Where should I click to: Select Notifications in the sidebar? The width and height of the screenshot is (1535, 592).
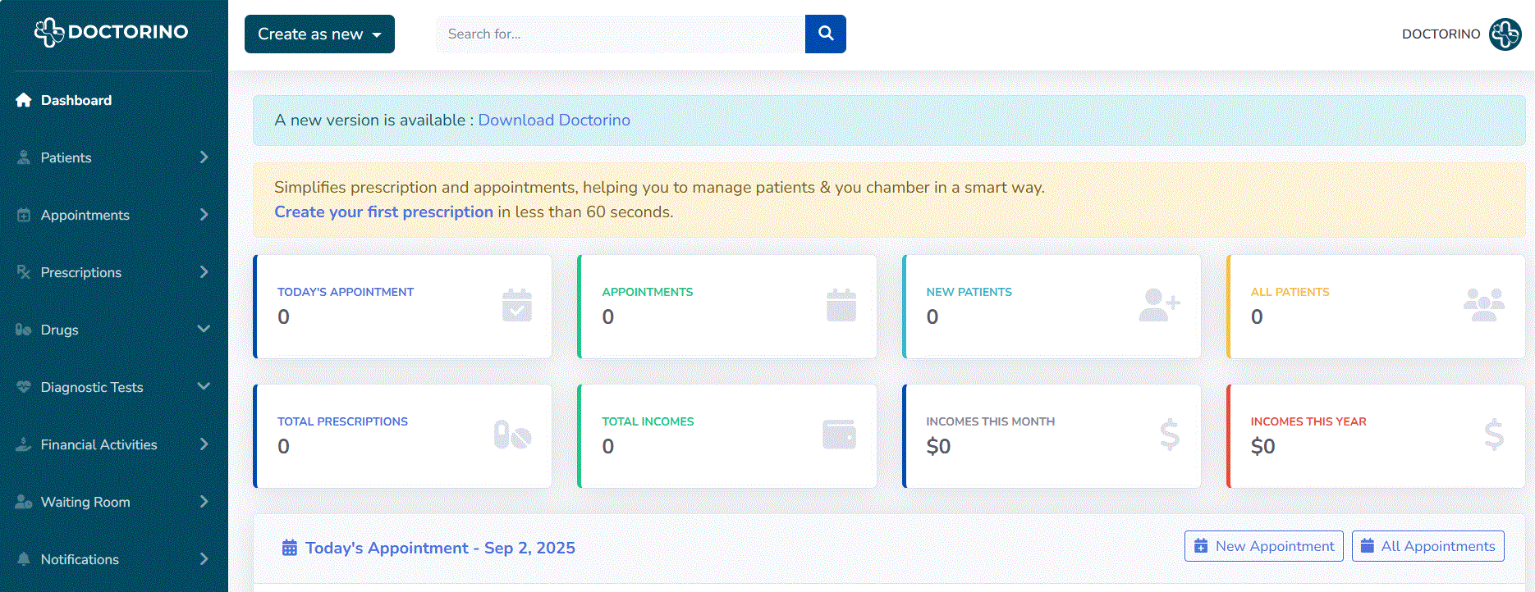(x=80, y=559)
